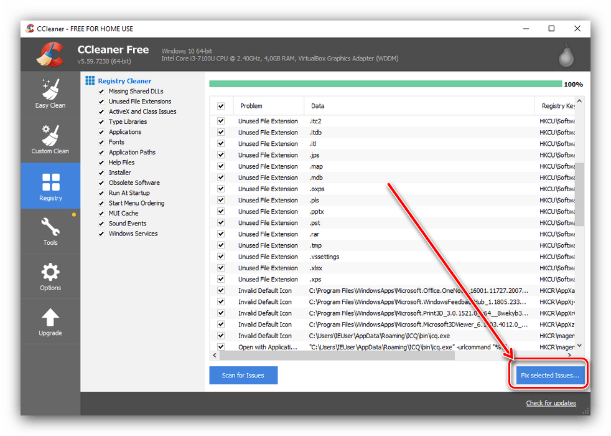This screenshot has width=611, height=436.
Task: Click the vertical scrollbar down arrow
Action: tap(579, 346)
